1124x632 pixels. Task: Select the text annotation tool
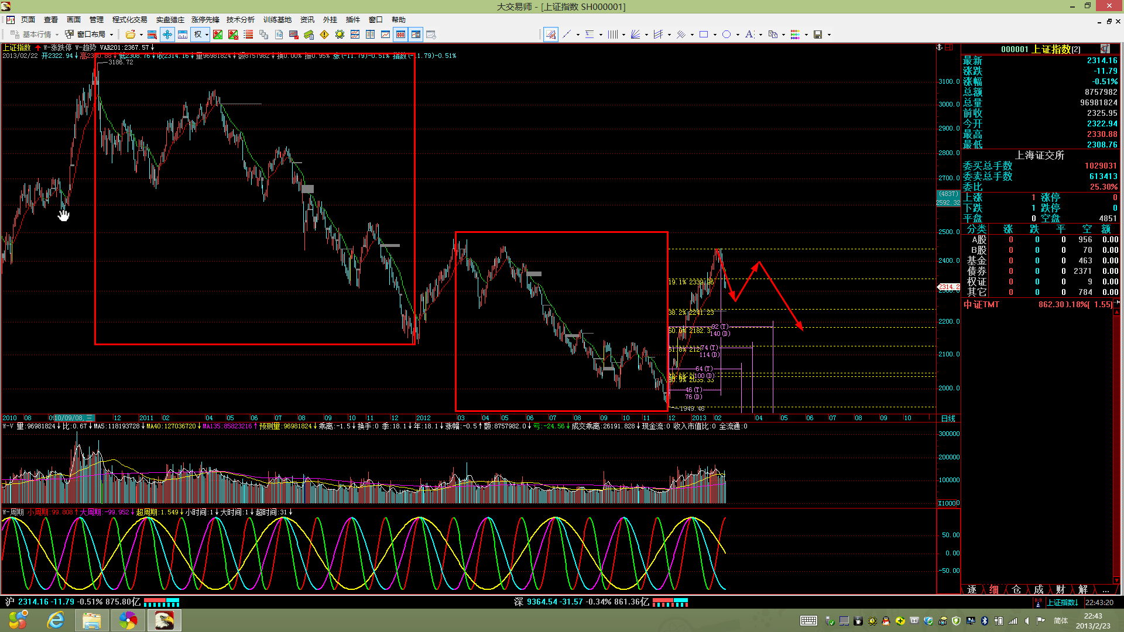point(749,35)
